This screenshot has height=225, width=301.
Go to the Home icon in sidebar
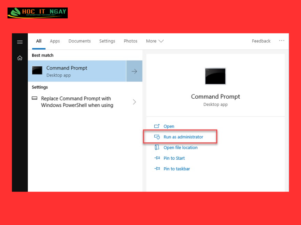coord(20,58)
